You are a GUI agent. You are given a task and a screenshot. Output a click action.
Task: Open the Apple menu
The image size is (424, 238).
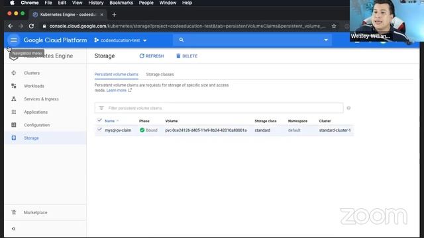(x=12, y=3)
